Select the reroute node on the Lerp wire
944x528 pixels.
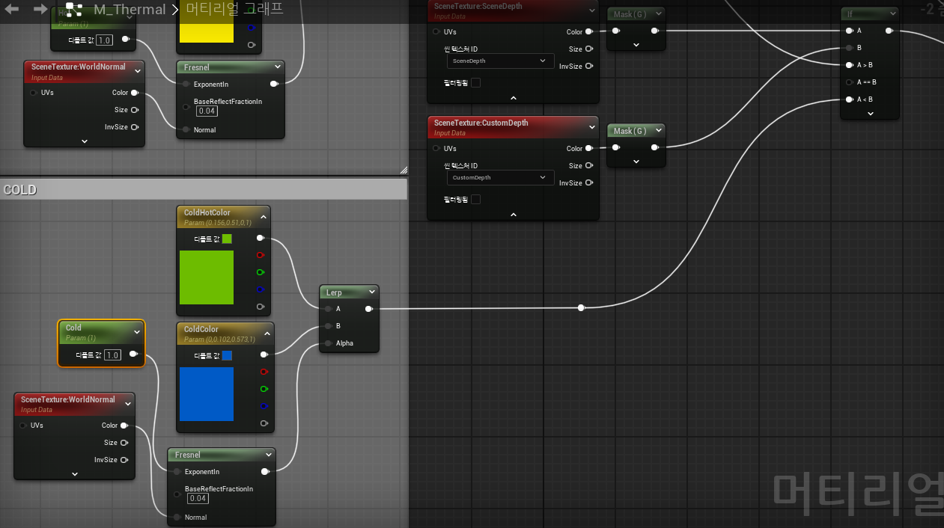(581, 307)
